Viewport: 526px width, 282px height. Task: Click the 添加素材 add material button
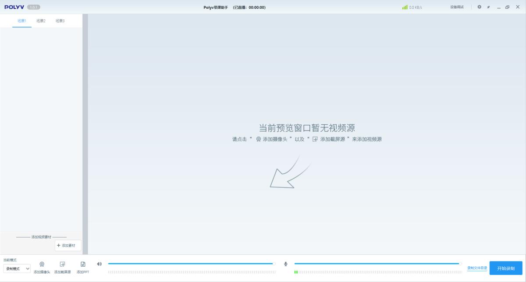click(68, 245)
